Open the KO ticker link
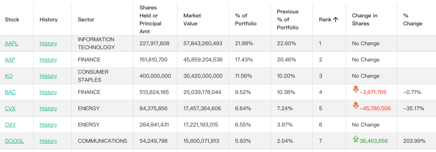The height and width of the screenshot is (152, 436). pos(8,76)
